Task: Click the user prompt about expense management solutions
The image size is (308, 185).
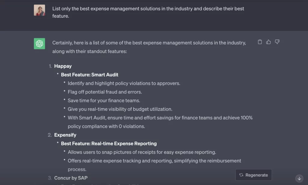Action: click(148, 12)
